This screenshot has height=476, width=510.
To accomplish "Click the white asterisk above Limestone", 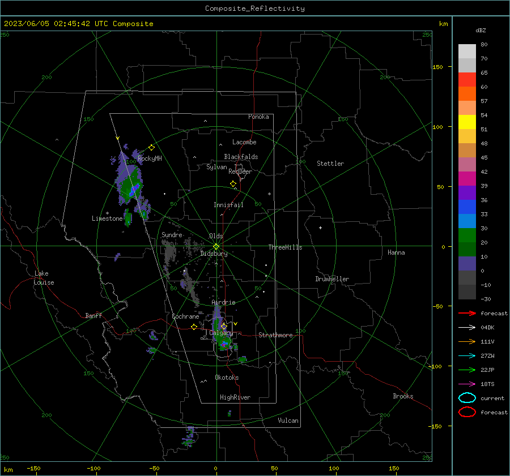I will pos(107,213).
